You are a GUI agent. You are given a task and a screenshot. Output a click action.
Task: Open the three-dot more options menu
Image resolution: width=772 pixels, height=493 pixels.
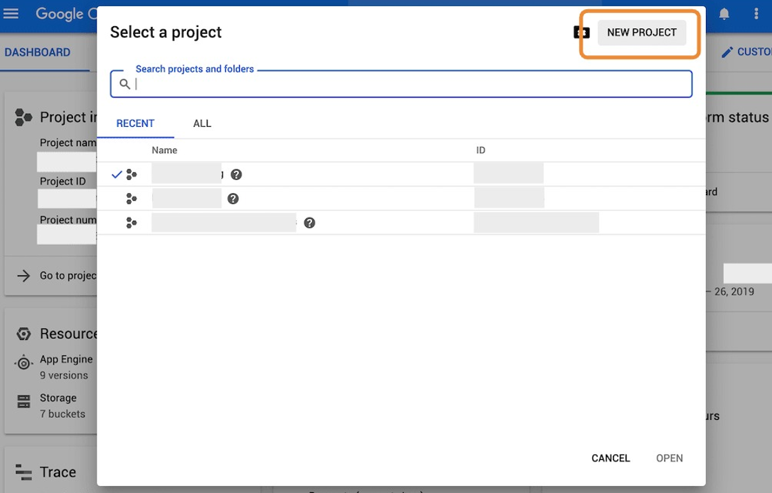tap(753, 14)
